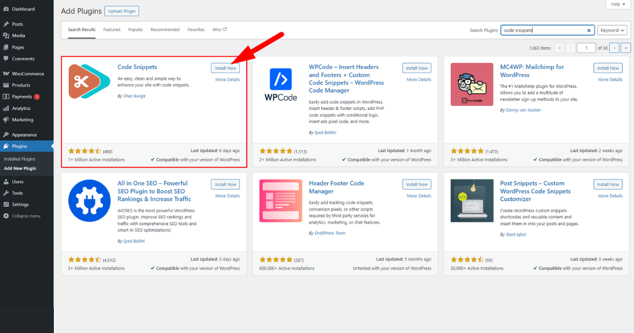Click the Settings icon in sidebar
The width and height of the screenshot is (634, 333).
point(6,205)
